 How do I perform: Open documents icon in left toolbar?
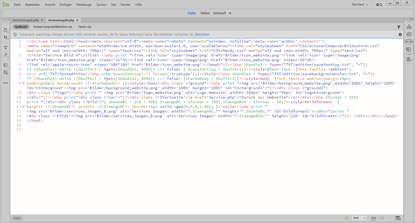5,30
